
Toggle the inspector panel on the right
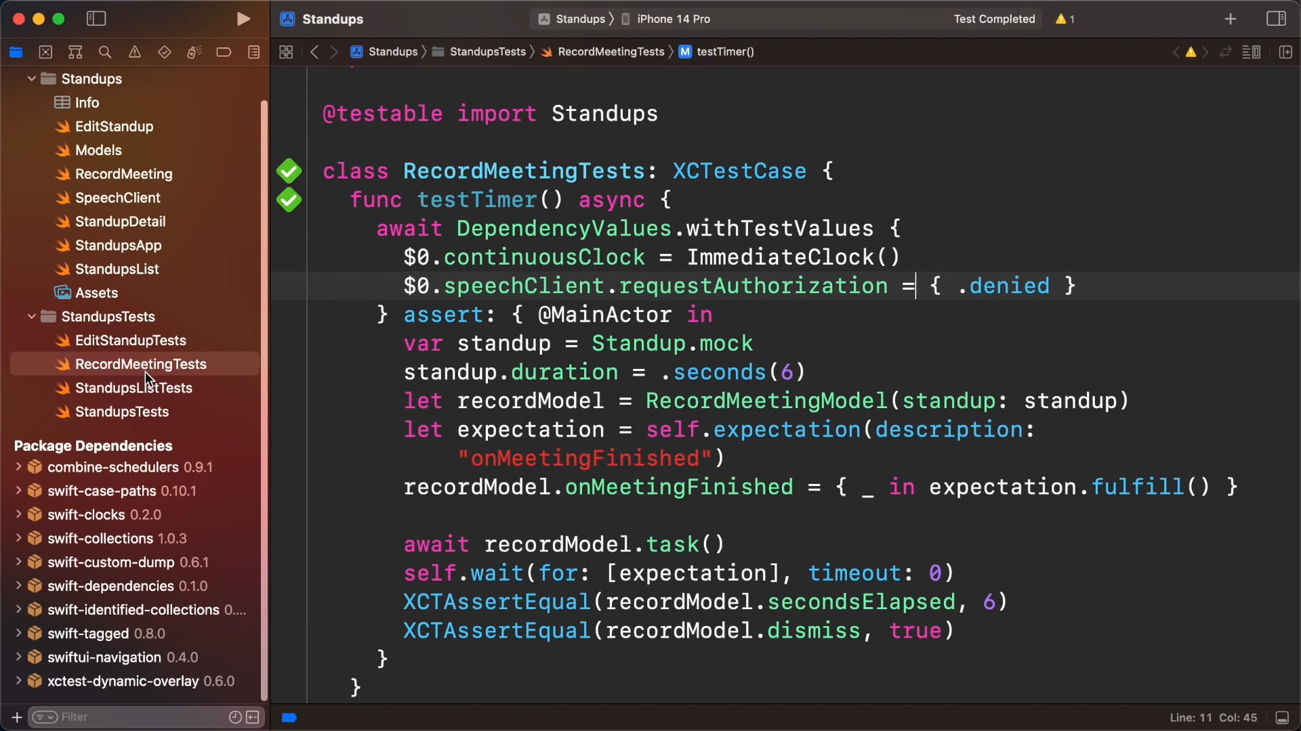[x=1276, y=19]
